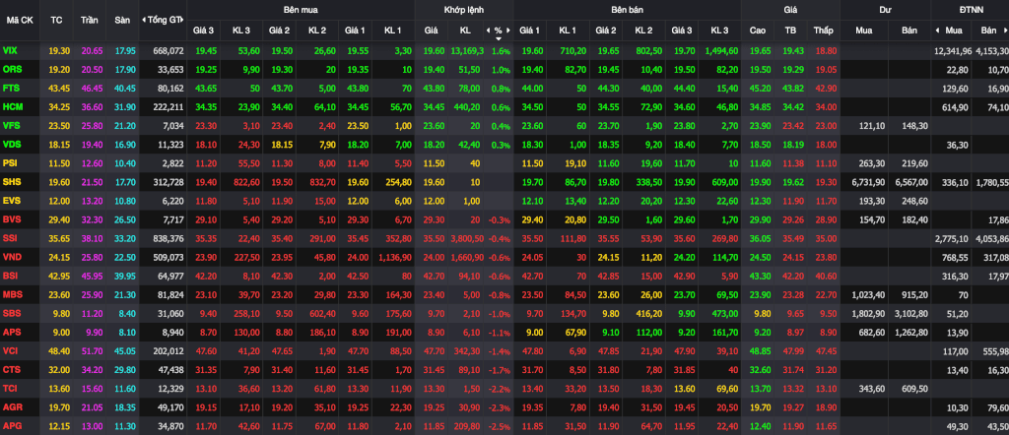Open EVS stock symbol
1009x435 pixels.
coord(12,201)
